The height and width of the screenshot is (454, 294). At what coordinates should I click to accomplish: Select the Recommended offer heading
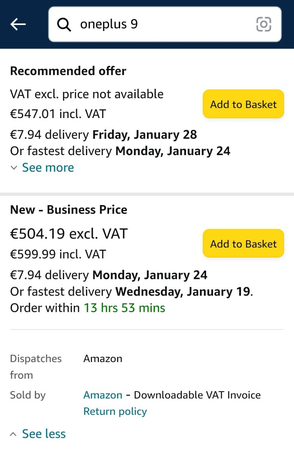click(x=68, y=71)
